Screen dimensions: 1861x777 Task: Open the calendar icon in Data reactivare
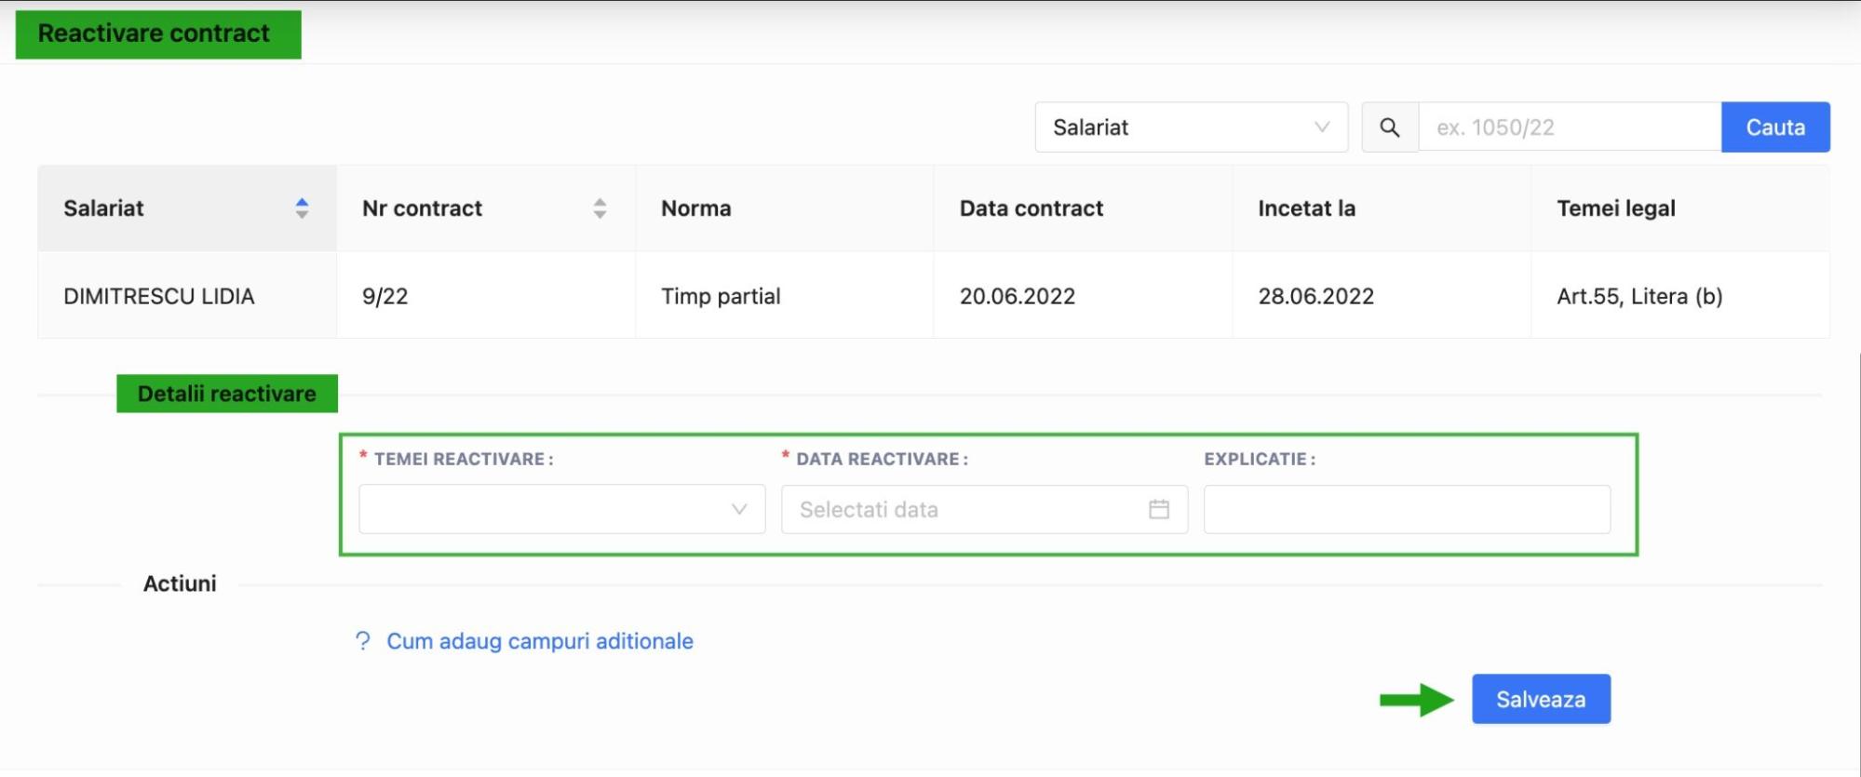(1158, 509)
